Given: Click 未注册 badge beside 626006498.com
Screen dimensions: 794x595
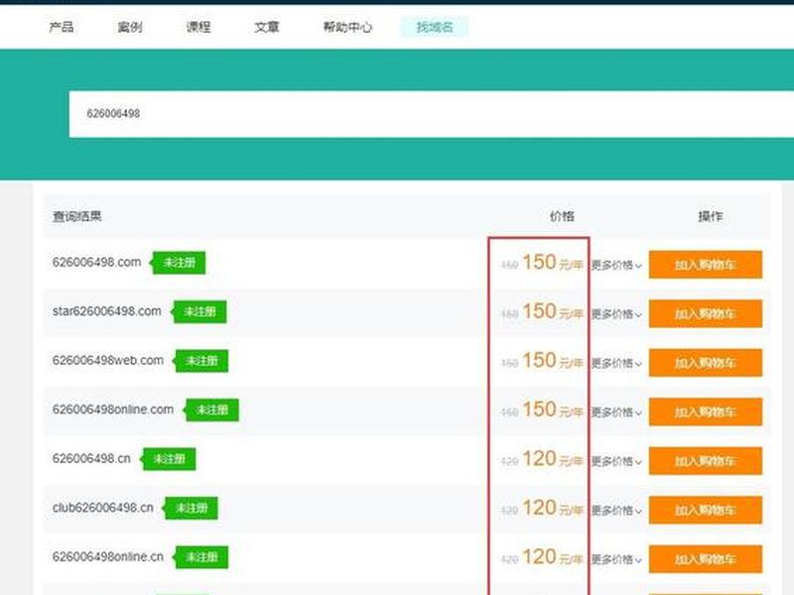Looking at the screenshot, I should tap(178, 263).
